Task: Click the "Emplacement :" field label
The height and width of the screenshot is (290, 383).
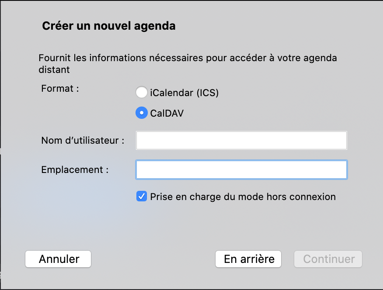Action: pos(75,169)
